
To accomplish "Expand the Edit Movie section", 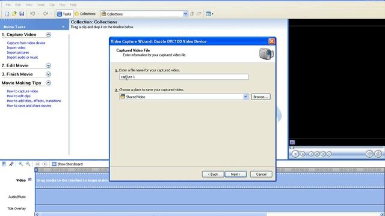I will [x=48, y=65].
